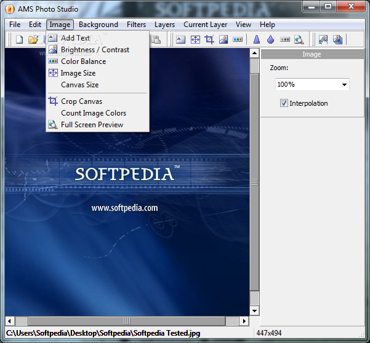This screenshot has height=343, width=370.
Task: Select the Crop tool in toolbar
Action: tap(209, 39)
